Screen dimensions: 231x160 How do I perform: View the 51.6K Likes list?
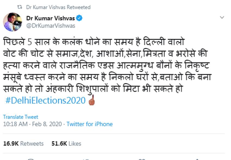click(66, 143)
